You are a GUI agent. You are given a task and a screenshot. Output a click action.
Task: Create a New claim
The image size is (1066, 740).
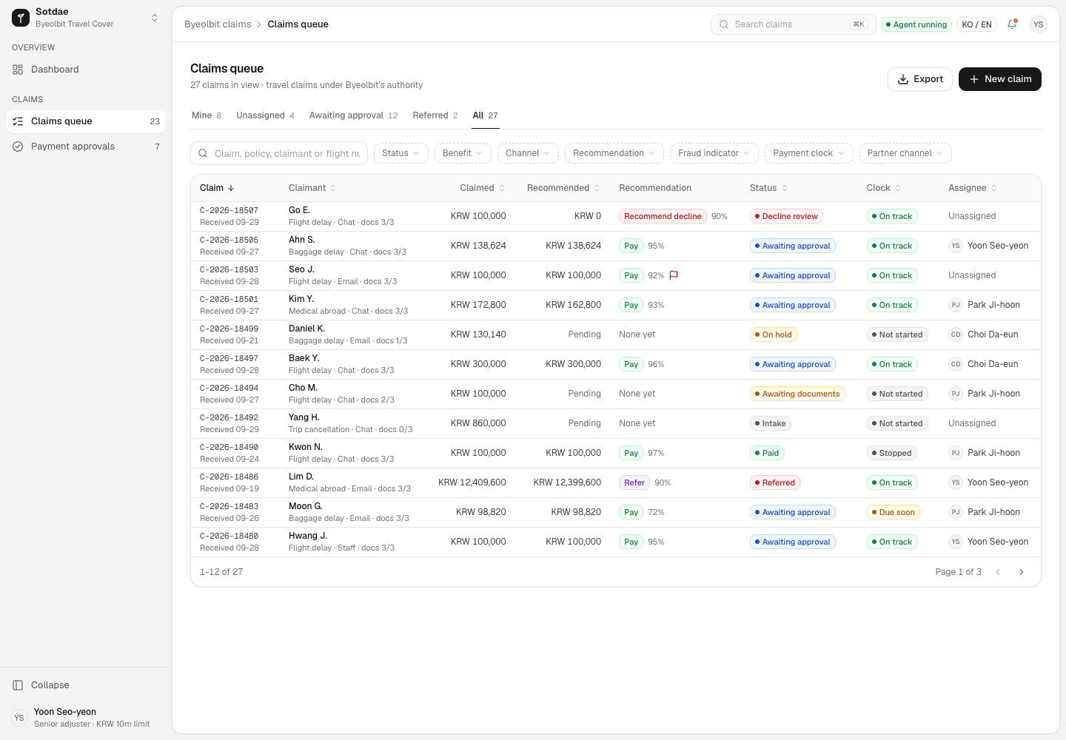click(1000, 79)
